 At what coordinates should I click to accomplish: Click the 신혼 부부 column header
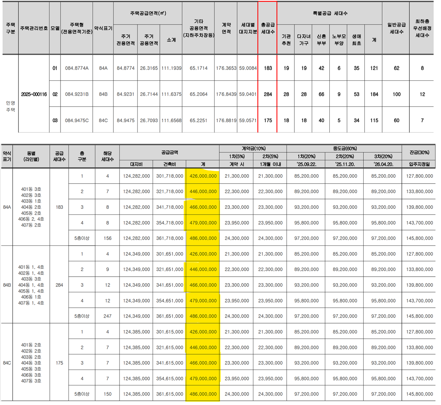click(x=321, y=40)
